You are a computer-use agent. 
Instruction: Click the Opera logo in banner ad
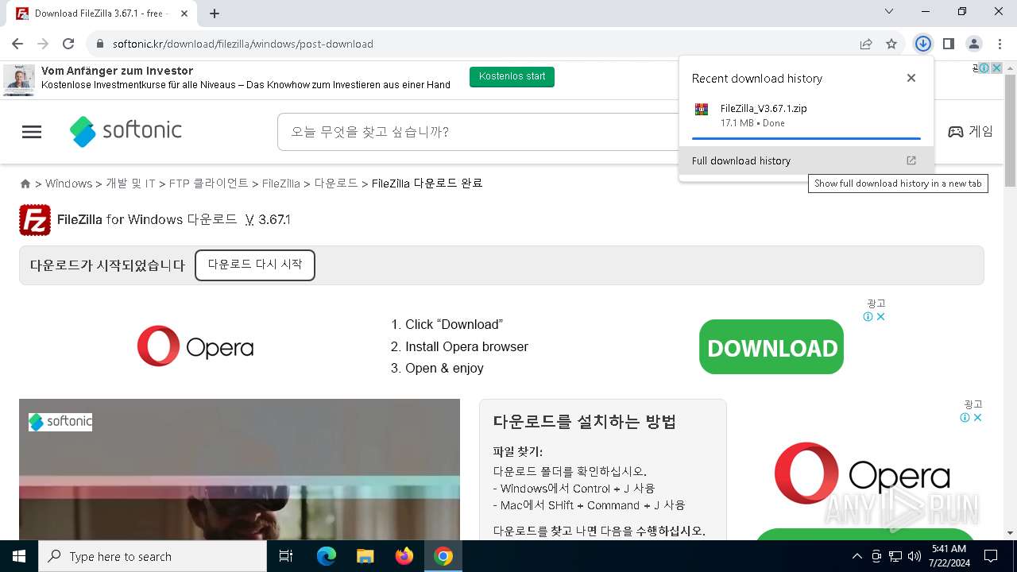[x=195, y=346]
